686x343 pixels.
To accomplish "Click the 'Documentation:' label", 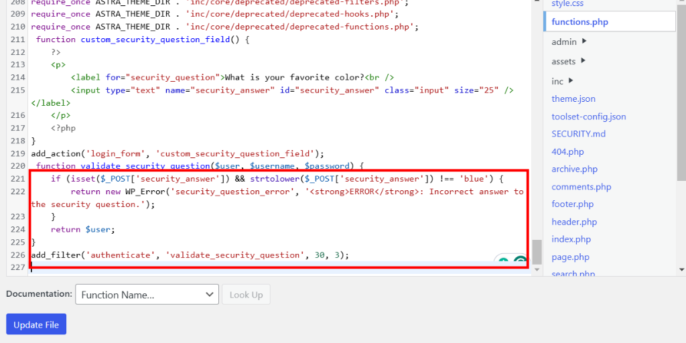I will 40,293.
